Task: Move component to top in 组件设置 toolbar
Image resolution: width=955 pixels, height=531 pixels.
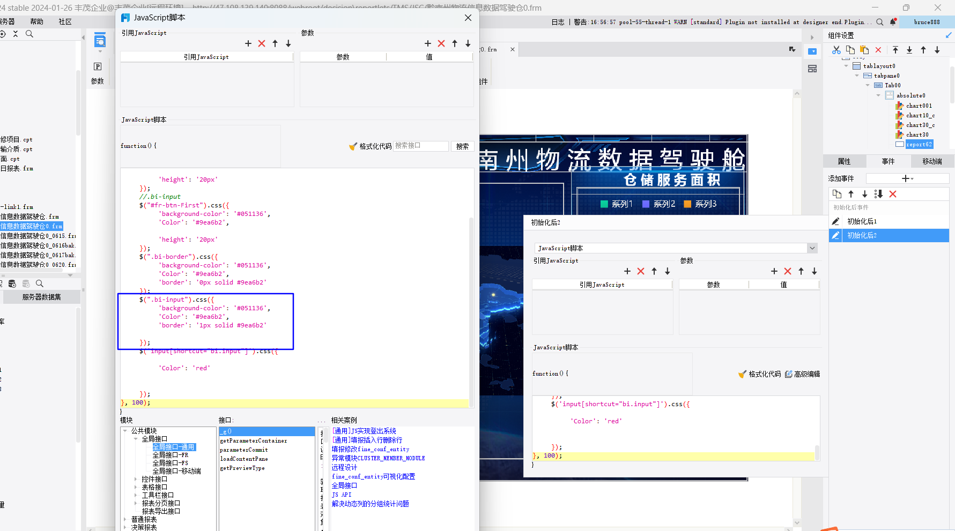Action: (x=895, y=50)
